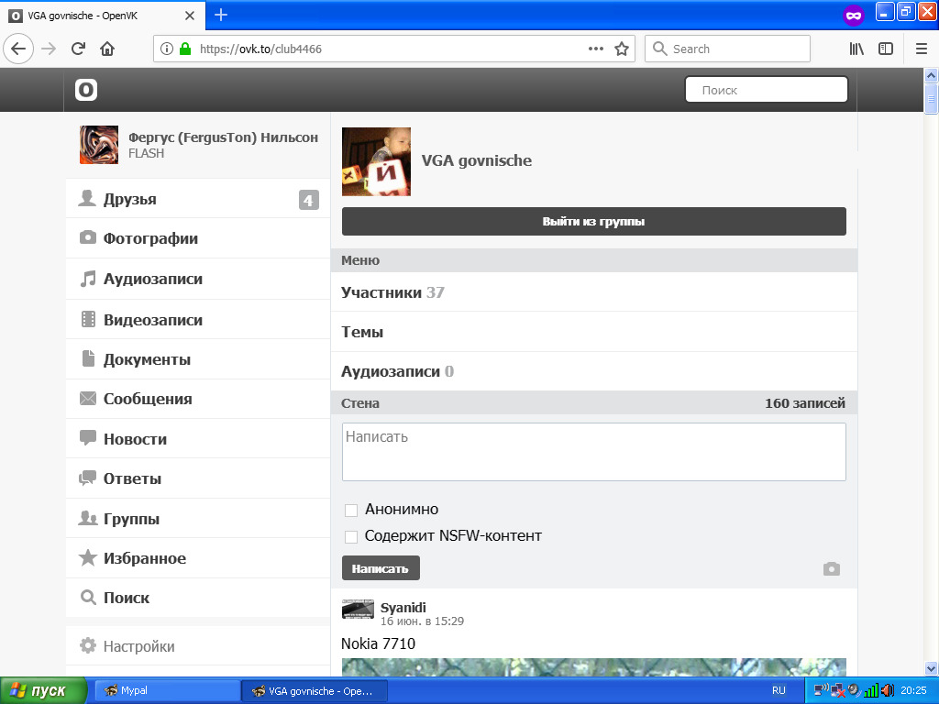Open Фергус (FergusTon) Нильсон profile name
939x704 pixels.
coord(224,137)
